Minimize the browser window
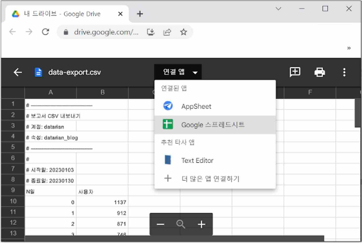 click(302, 9)
